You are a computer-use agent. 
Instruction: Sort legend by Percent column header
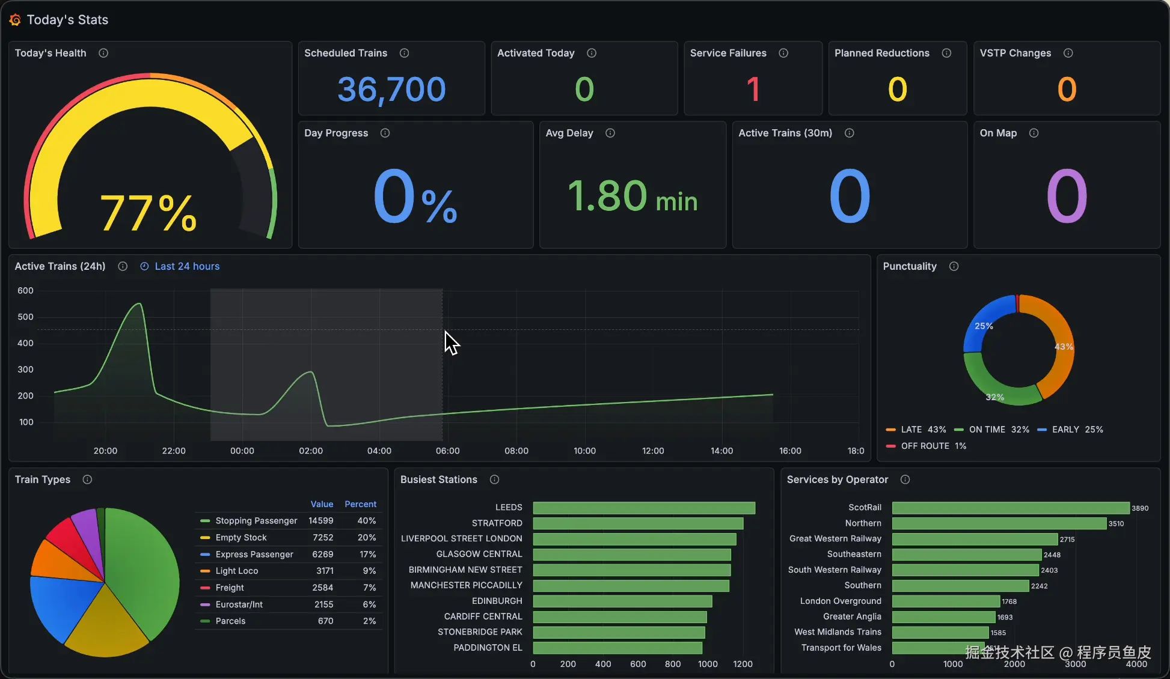pos(360,504)
